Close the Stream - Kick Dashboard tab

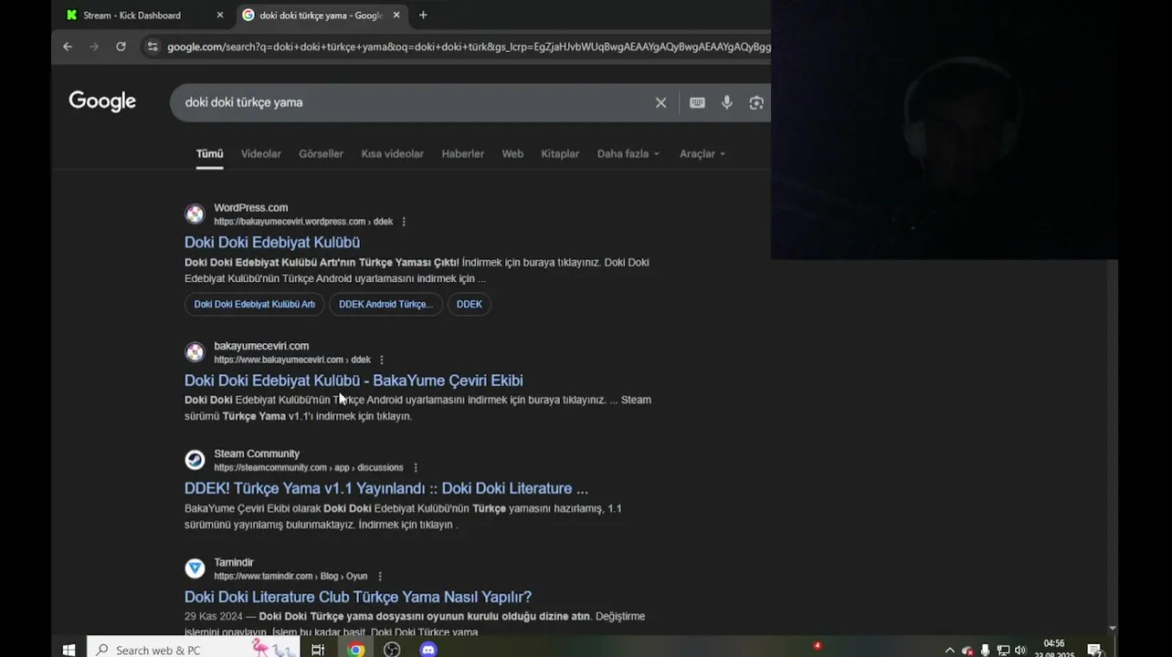pos(219,15)
